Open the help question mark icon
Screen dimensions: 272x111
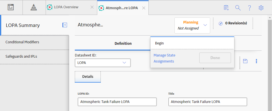click(249, 8)
